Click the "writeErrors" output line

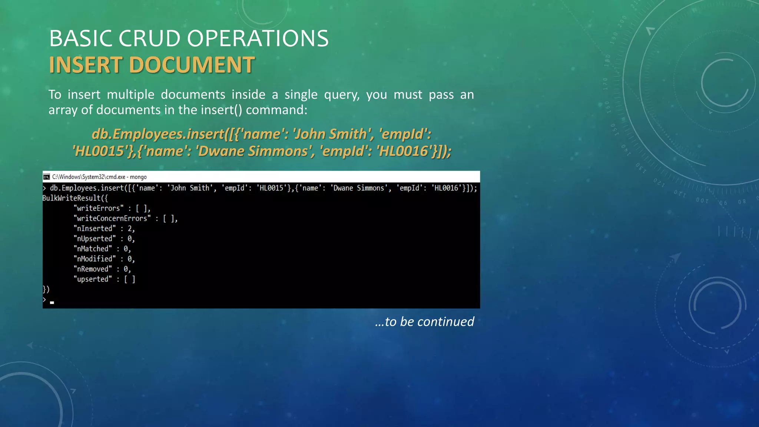pyautogui.click(x=112, y=208)
